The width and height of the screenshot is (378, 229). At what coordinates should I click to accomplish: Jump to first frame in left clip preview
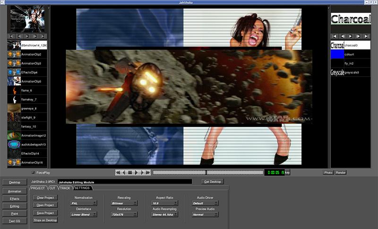pyautogui.click(x=11, y=36)
